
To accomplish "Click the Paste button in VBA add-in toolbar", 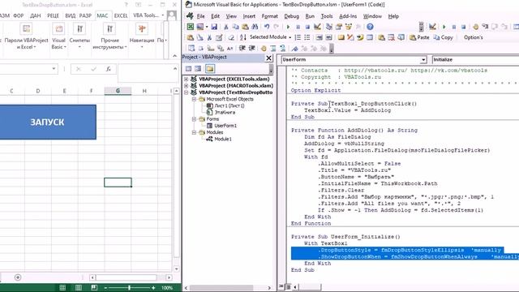I will [419, 37].
